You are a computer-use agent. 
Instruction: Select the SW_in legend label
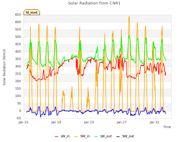pyautogui.click(x=85, y=136)
